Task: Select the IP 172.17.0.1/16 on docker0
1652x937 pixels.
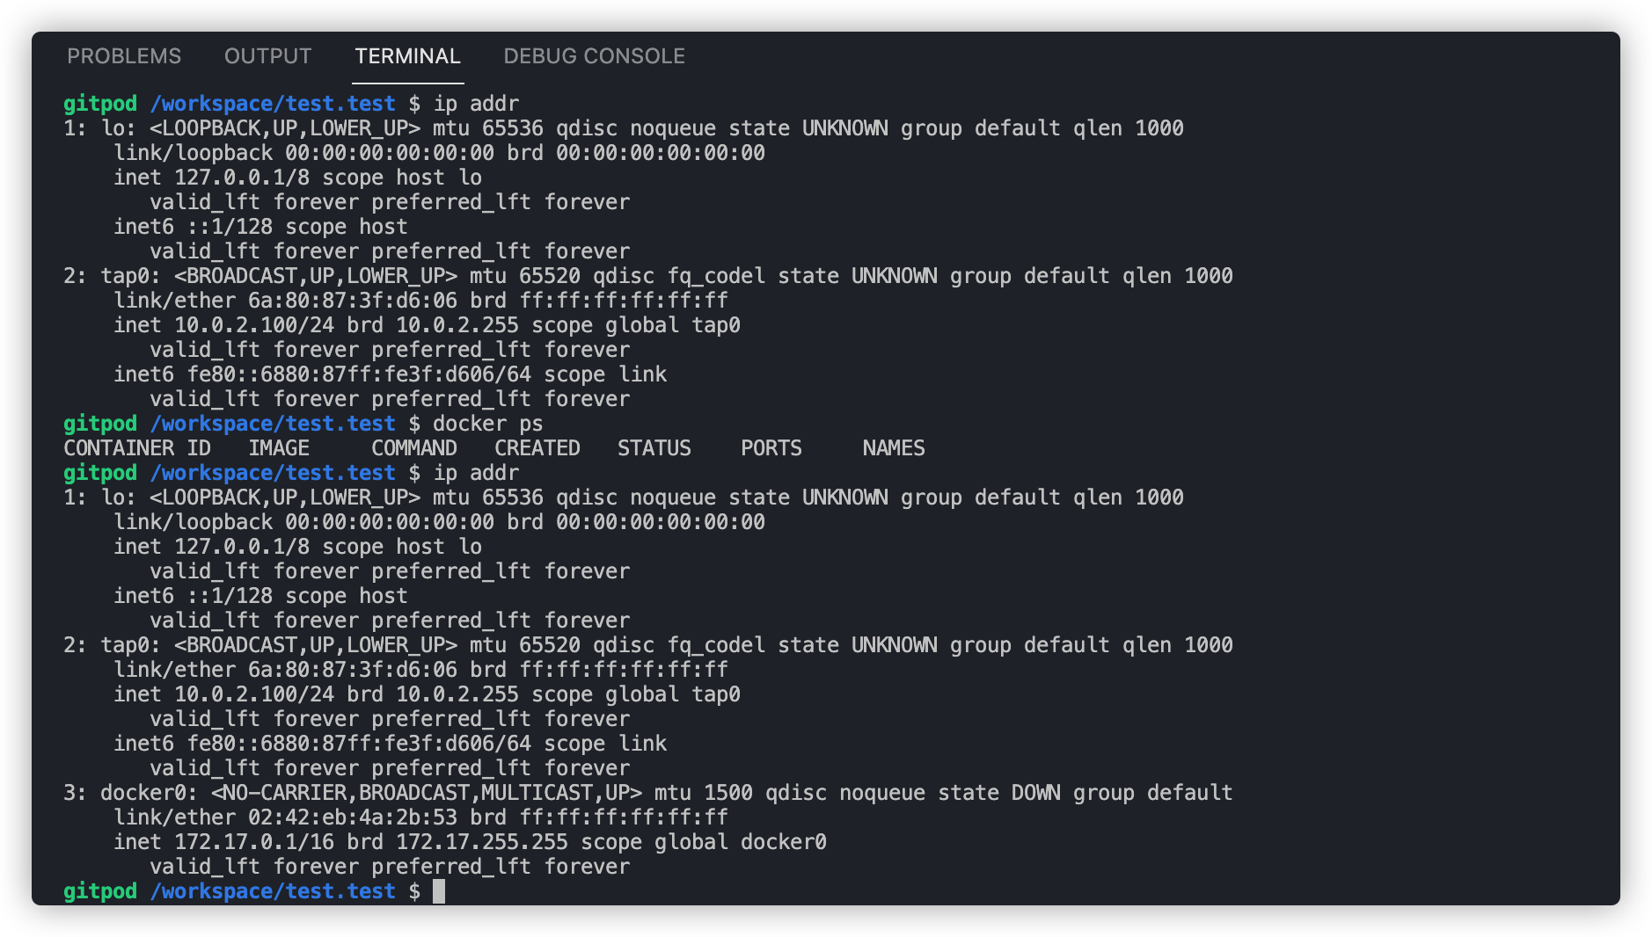Action: click(x=259, y=841)
